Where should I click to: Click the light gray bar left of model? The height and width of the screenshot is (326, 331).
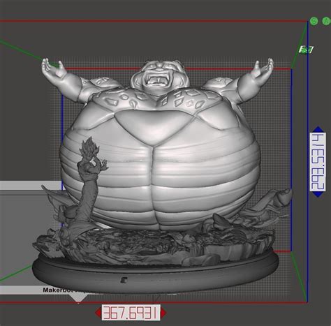coord(30,186)
